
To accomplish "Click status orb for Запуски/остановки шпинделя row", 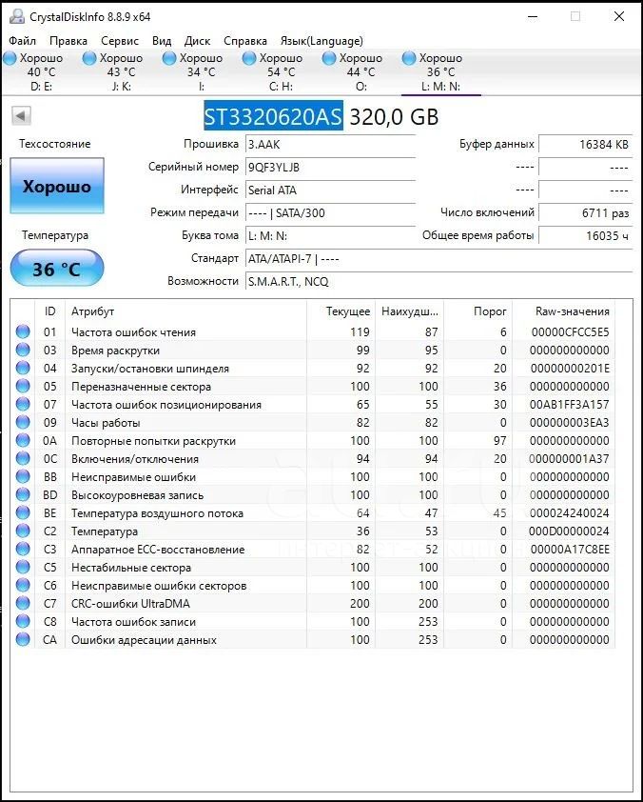I will click(x=23, y=369).
